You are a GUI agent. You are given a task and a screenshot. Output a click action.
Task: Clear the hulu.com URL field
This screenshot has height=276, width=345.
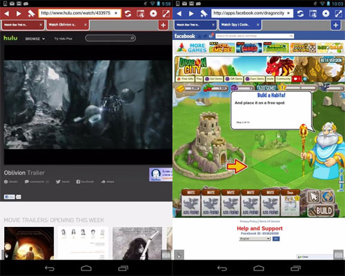pyautogui.click(x=116, y=13)
